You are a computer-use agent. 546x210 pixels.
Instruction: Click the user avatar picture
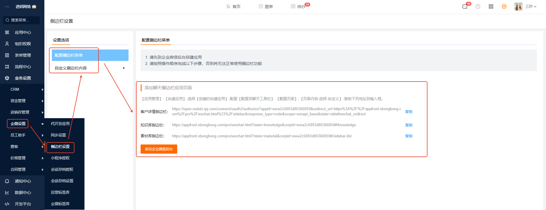click(518, 7)
